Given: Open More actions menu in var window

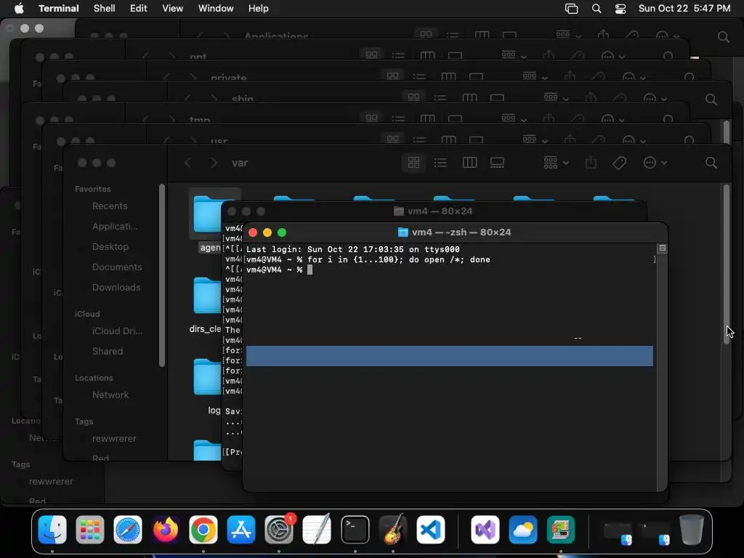Looking at the screenshot, I should click(655, 163).
